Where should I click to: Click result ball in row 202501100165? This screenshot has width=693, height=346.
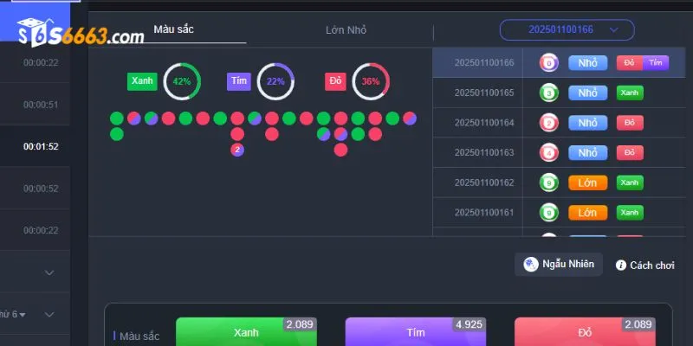click(549, 93)
